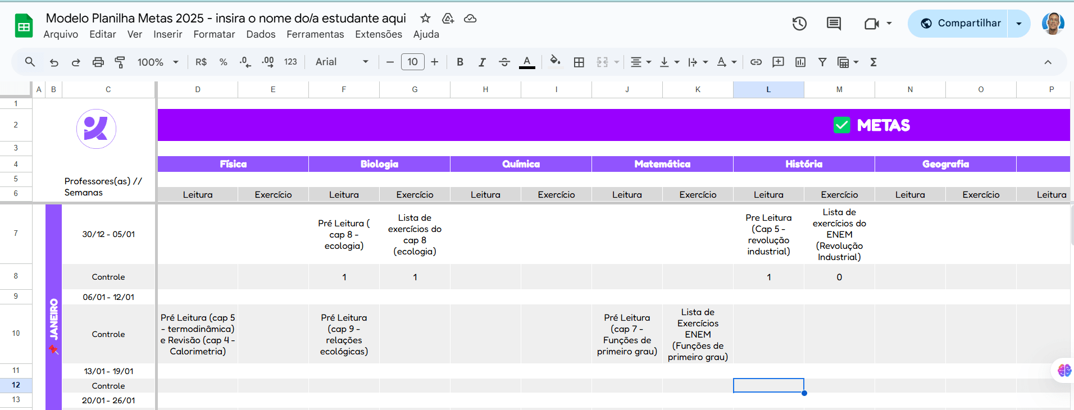The image size is (1074, 410).
Task: Decrease font size with minus button
Action: pyautogui.click(x=390, y=62)
